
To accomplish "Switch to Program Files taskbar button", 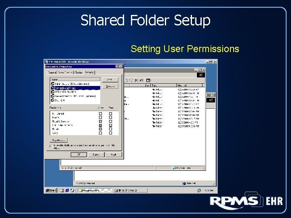I will coord(95,191).
